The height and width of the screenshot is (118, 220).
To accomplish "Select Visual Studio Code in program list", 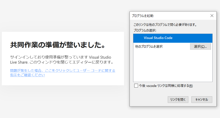I will (173, 38).
